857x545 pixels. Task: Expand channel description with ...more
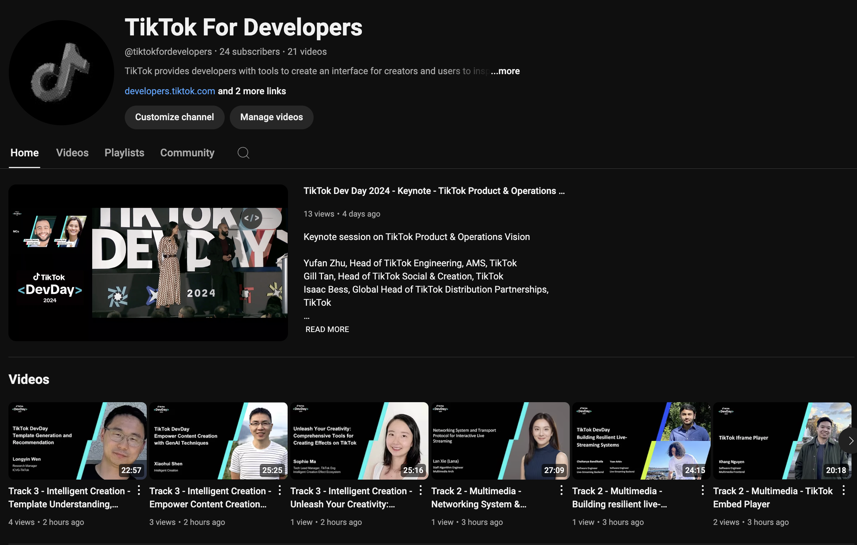(x=505, y=71)
